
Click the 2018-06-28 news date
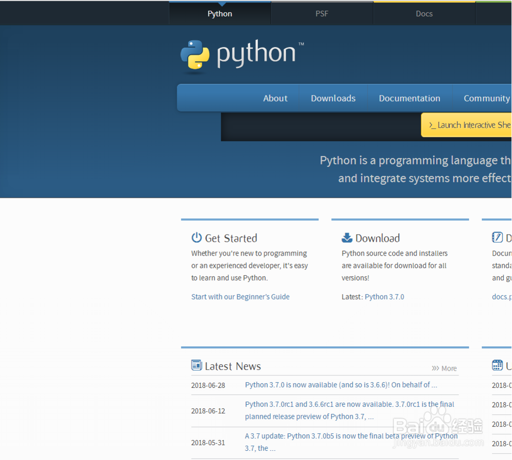208,385
